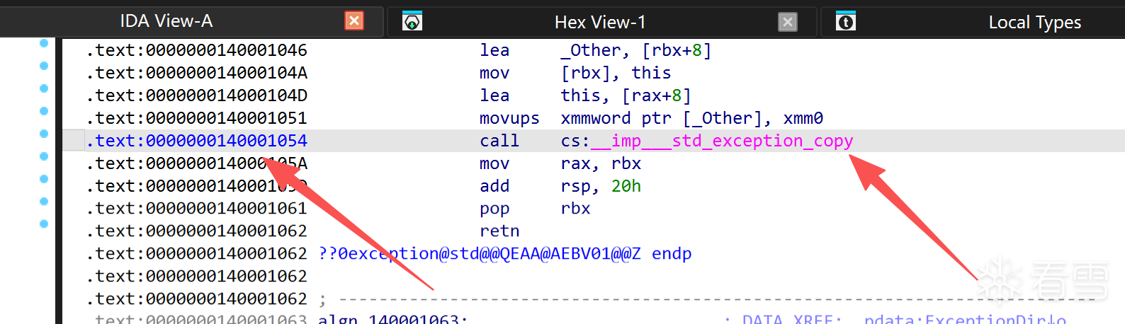The width and height of the screenshot is (1125, 324).
Task: Toggle breakpoint dot at address 140001046
Action: 44,43
